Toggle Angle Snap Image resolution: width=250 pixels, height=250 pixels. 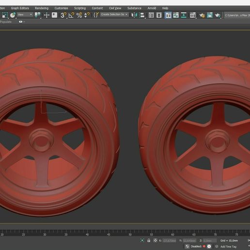[x=71, y=15]
